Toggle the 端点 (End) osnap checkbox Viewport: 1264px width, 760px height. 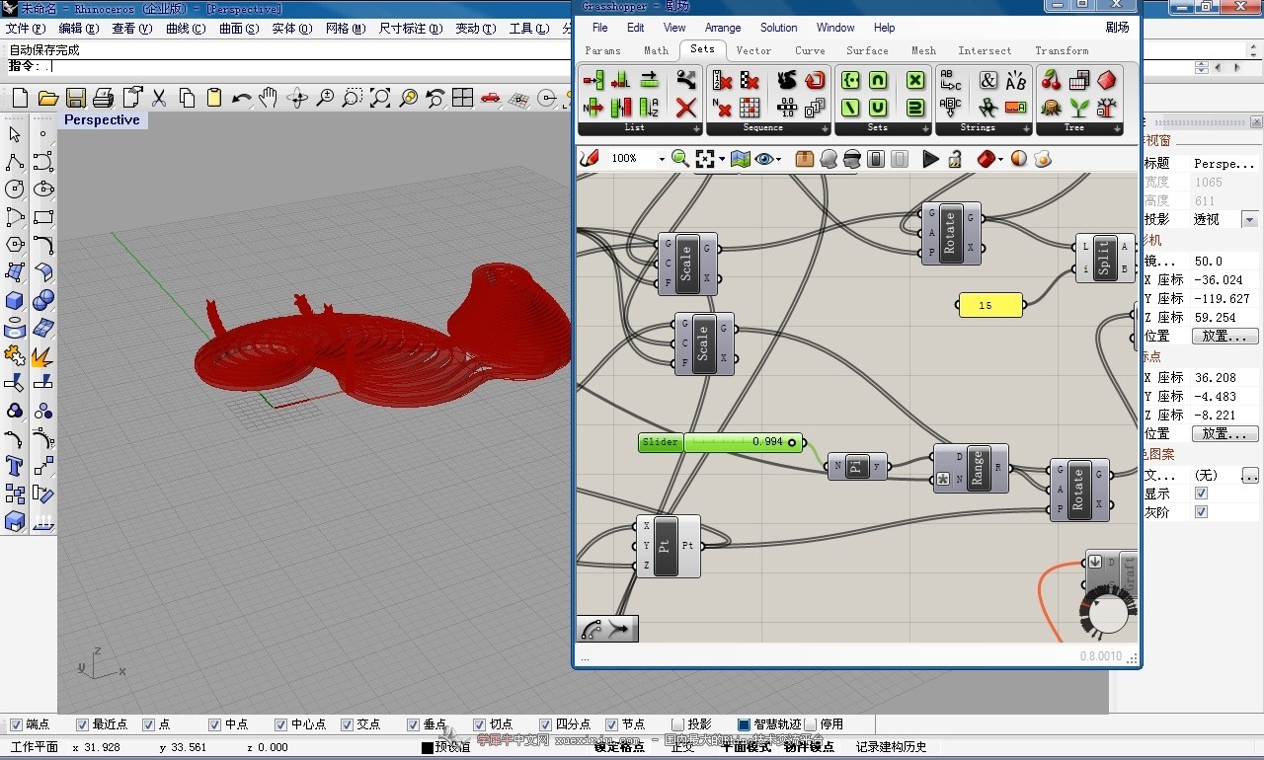(x=15, y=724)
